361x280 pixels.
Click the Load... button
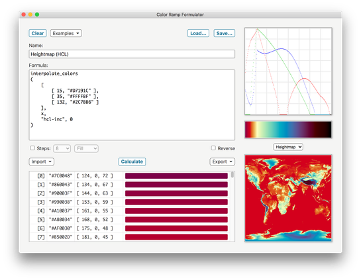[x=198, y=33]
